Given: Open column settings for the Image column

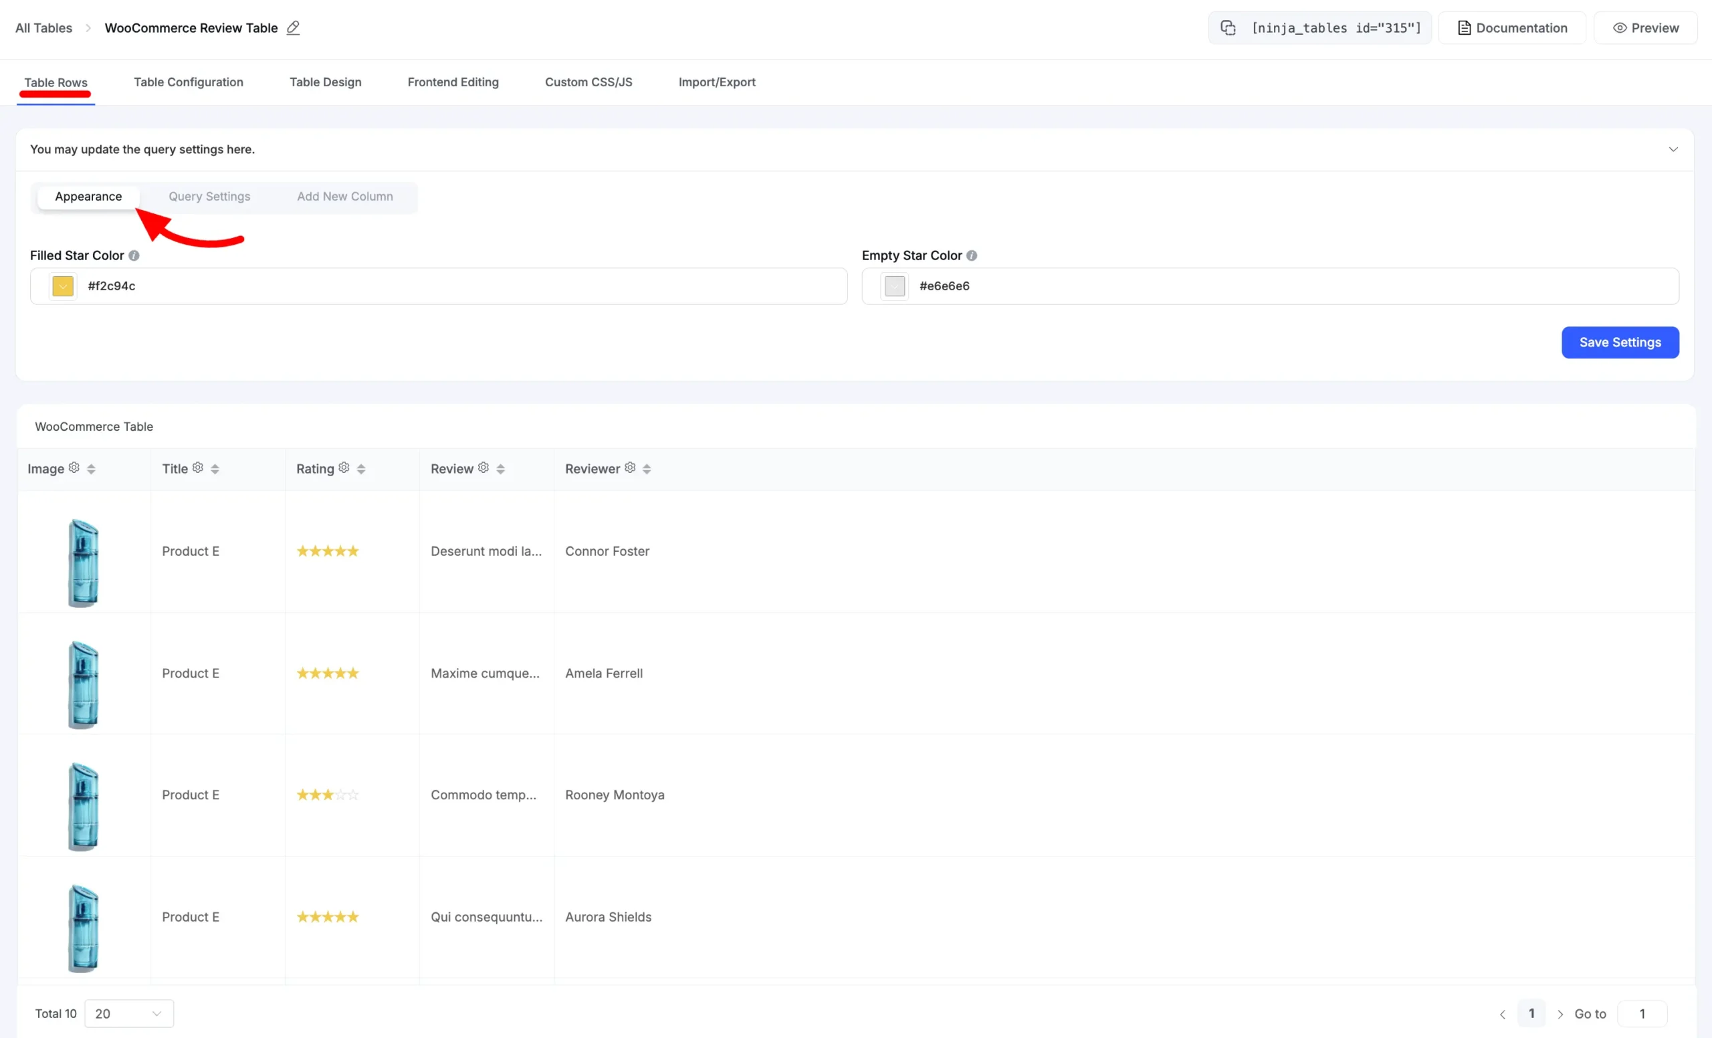Looking at the screenshot, I should point(75,468).
